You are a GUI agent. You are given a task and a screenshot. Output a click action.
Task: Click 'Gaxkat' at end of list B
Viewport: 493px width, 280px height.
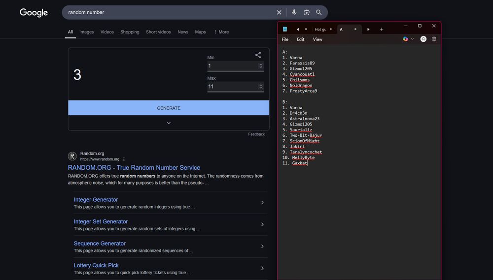pos(300,163)
